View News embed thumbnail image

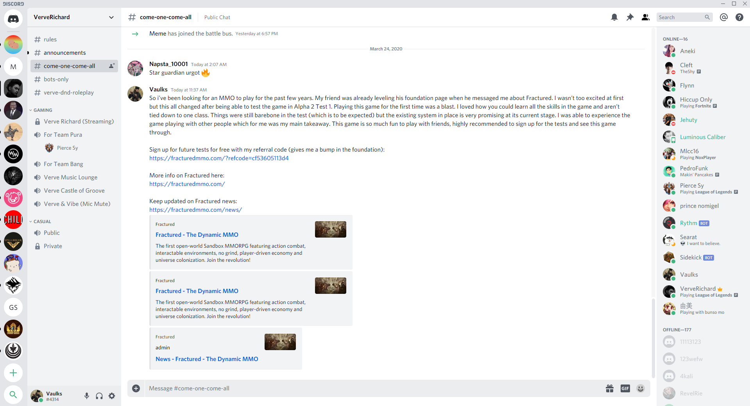tap(280, 342)
